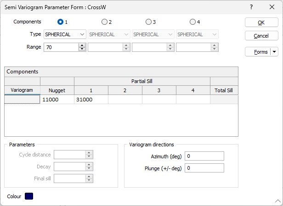Choose 3 components option
This screenshot has width=283, height=206.
(148, 22)
